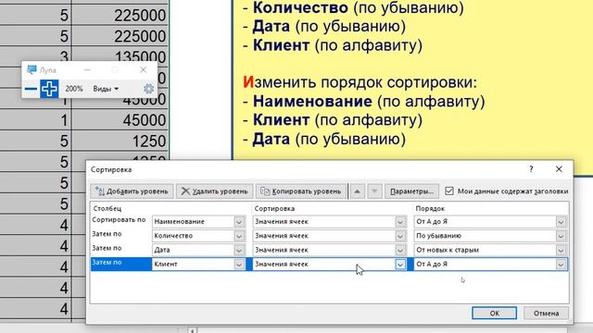
Task: Click the help question mark in Сортировка dialog
Action: point(531,169)
